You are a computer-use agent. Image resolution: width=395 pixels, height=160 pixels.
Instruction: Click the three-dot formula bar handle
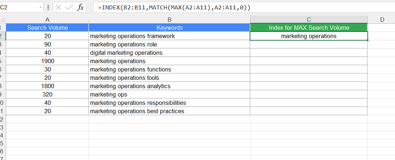coord(48,8)
